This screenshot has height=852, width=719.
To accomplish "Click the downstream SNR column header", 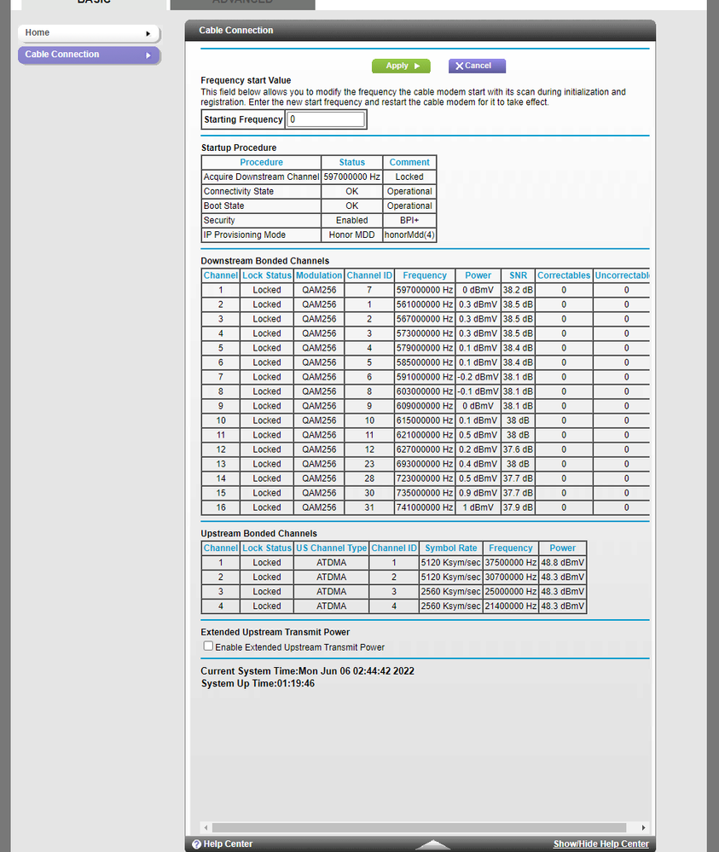I will pyautogui.click(x=518, y=275).
